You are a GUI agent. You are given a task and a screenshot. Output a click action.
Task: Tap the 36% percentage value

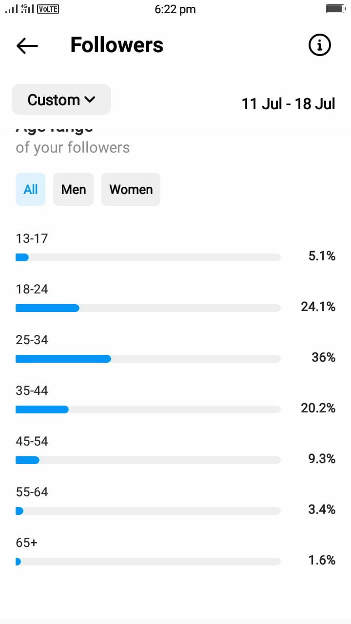point(324,357)
